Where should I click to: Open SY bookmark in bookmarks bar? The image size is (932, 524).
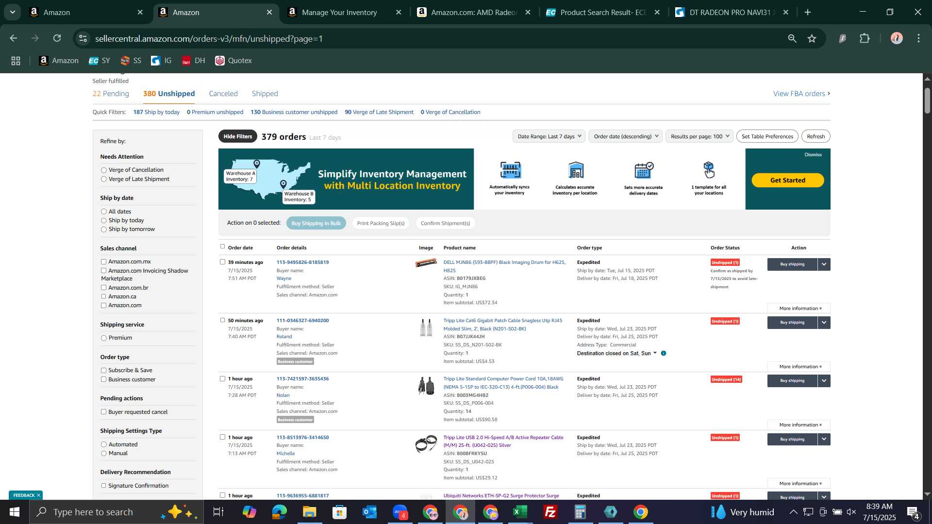(x=100, y=61)
